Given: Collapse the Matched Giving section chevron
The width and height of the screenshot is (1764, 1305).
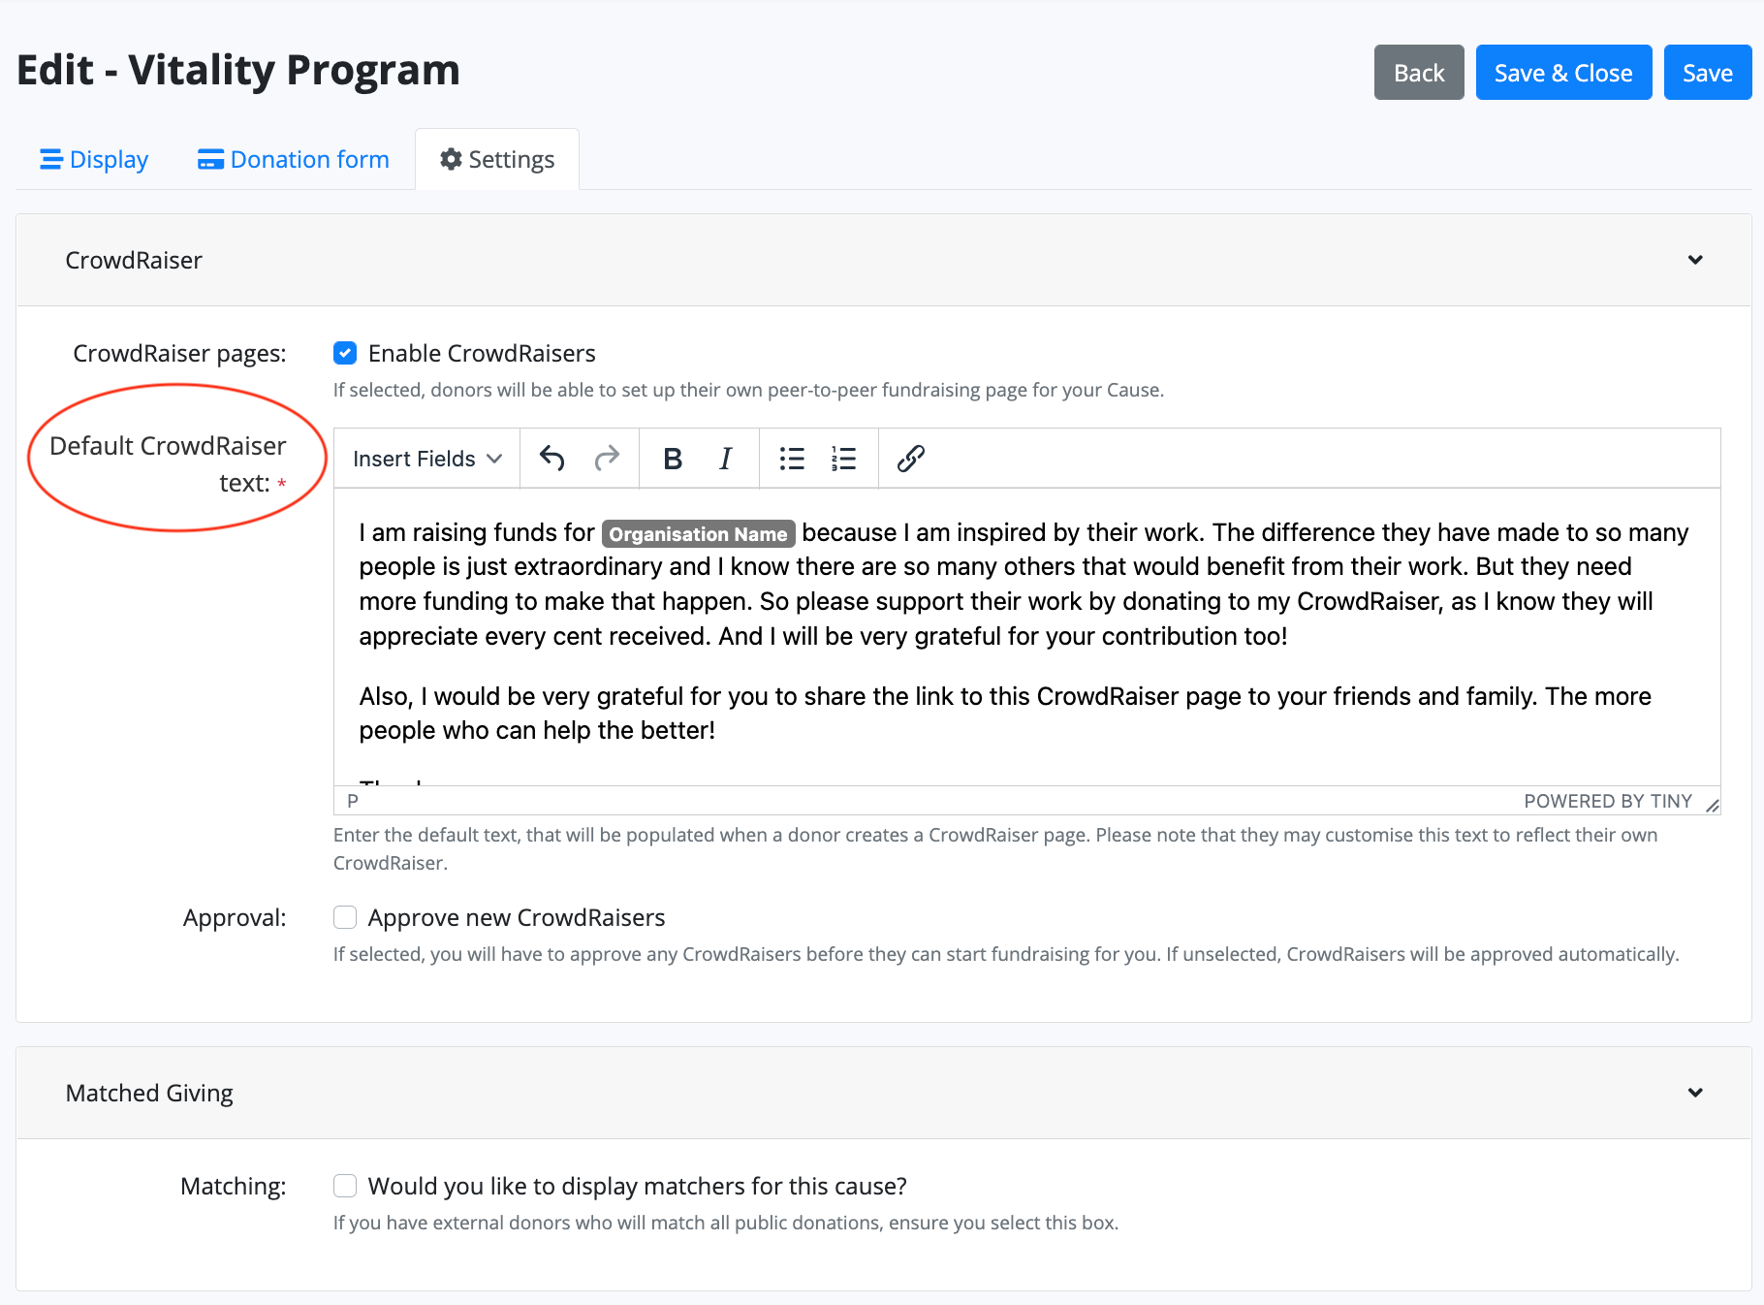Looking at the screenshot, I should tap(1695, 1093).
